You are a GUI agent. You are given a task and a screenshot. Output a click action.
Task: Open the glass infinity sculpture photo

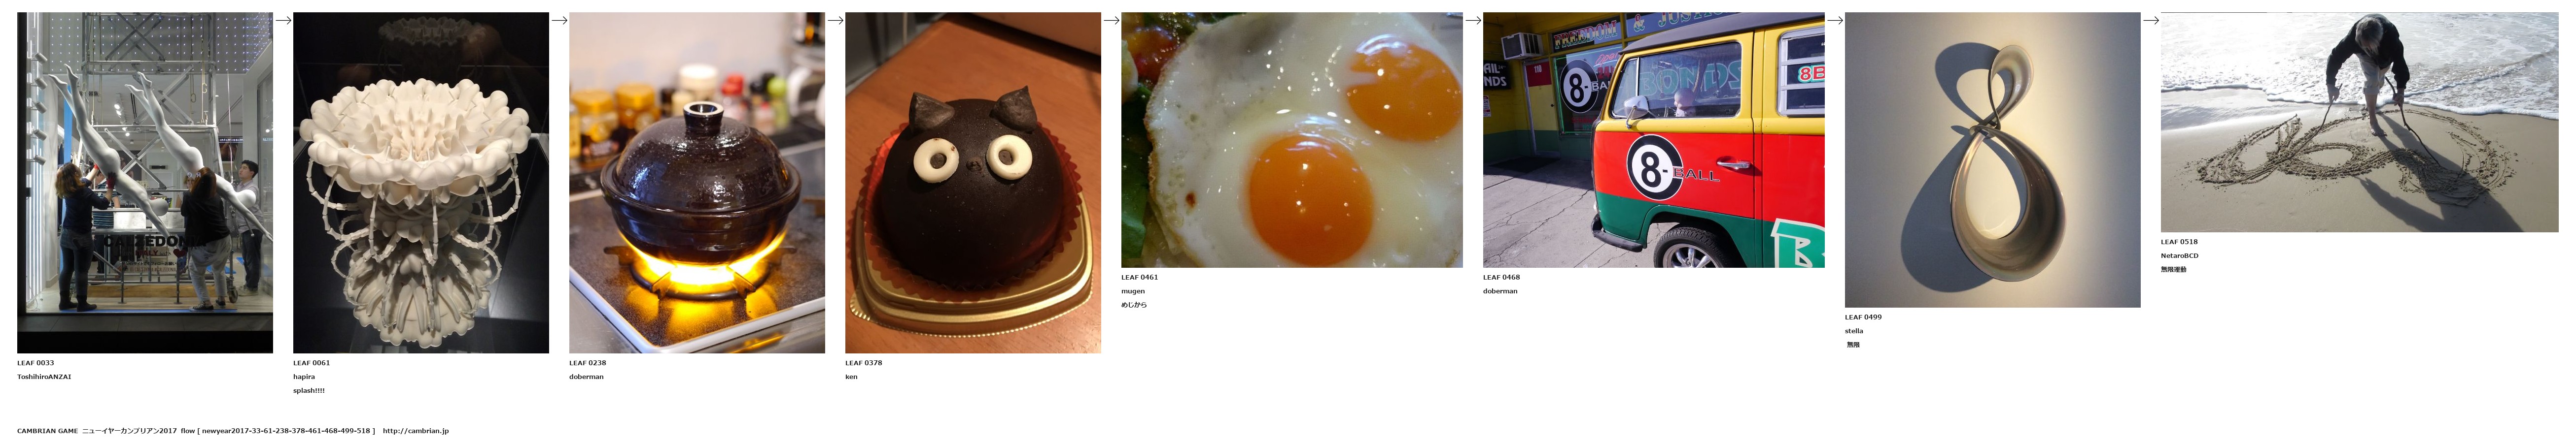(1993, 159)
